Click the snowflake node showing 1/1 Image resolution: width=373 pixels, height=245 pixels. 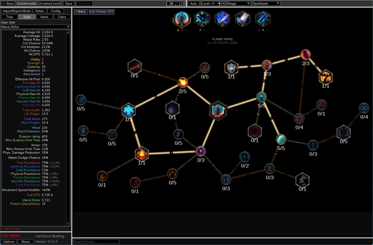pyautogui.click(x=128, y=111)
